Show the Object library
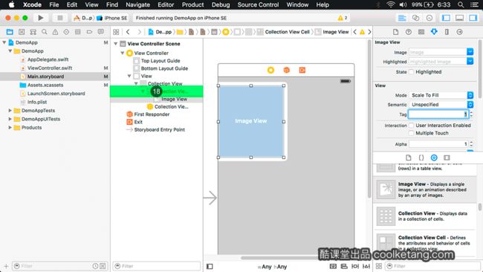The image size is (483, 272). tap(434, 158)
